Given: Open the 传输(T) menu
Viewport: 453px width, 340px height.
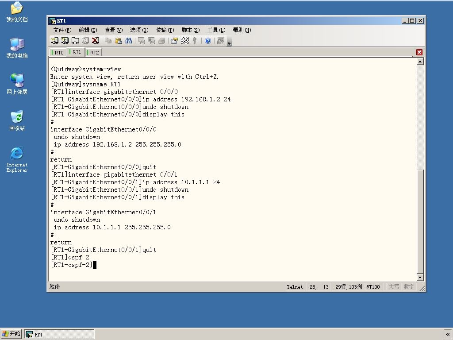Looking at the screenshot, I should (165, 30).
